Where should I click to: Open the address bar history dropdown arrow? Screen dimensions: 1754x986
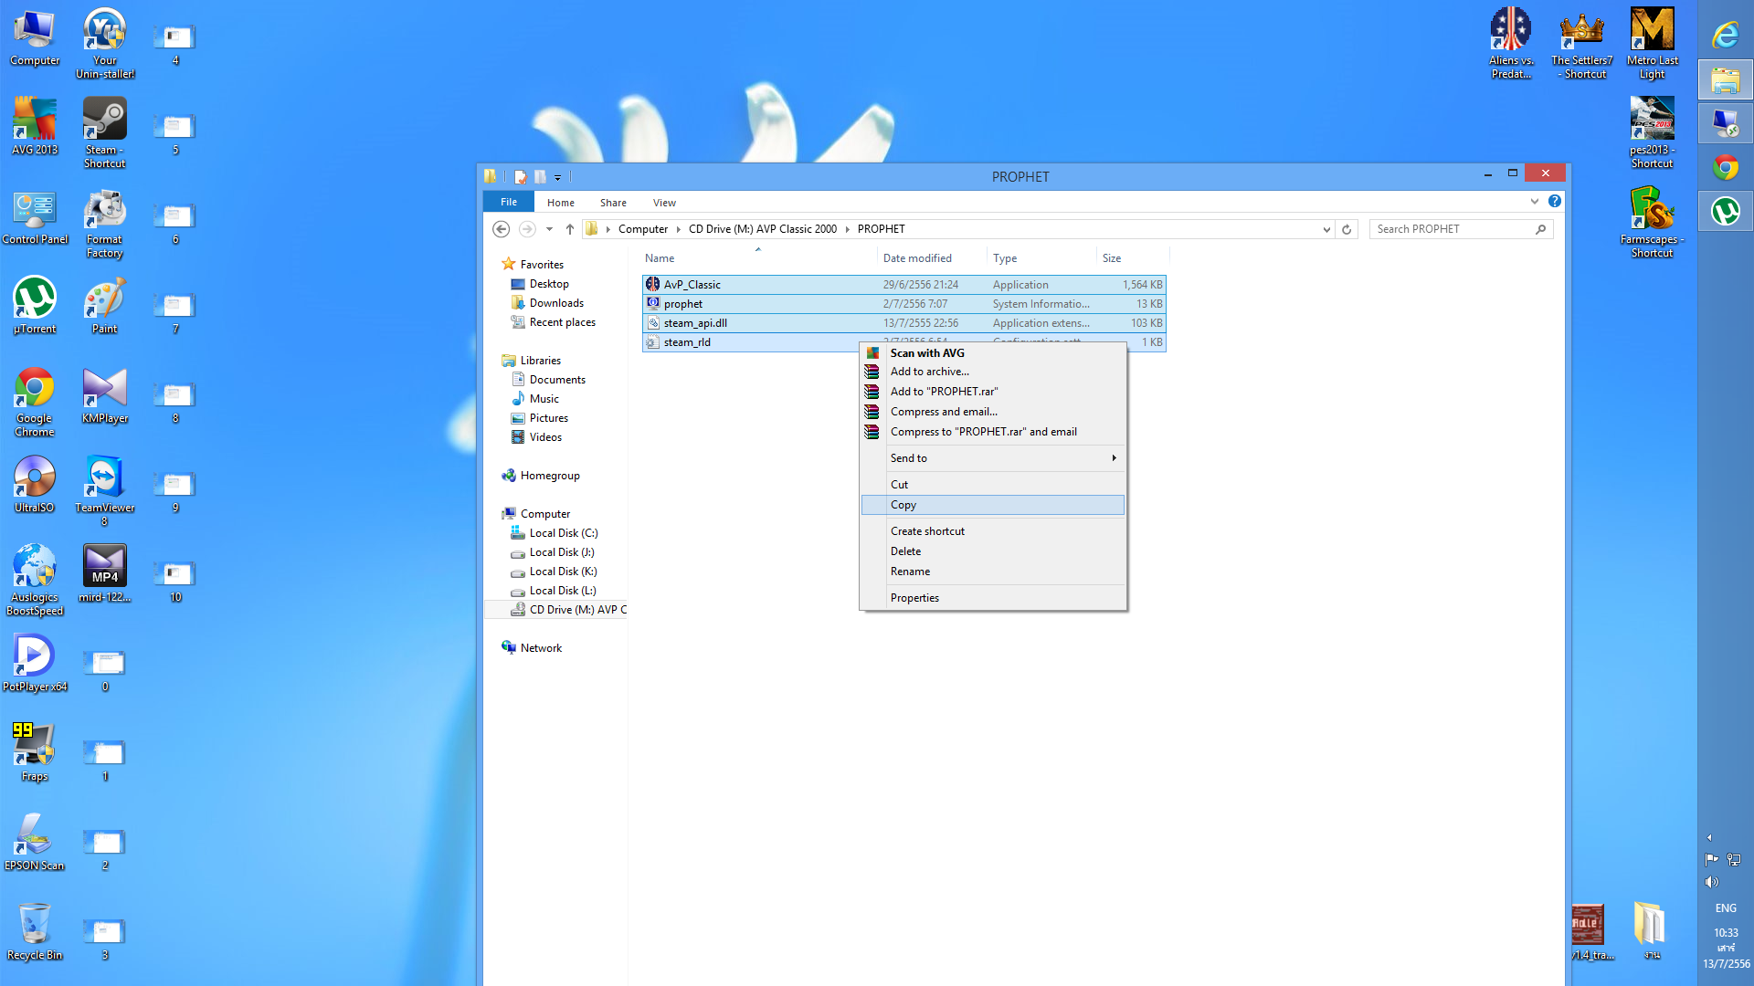click(x=1326, y=229)
